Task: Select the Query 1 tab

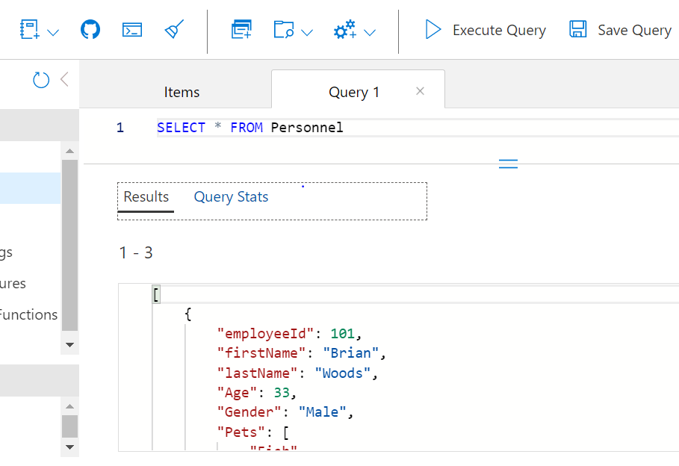Action: tap(354, 92)
